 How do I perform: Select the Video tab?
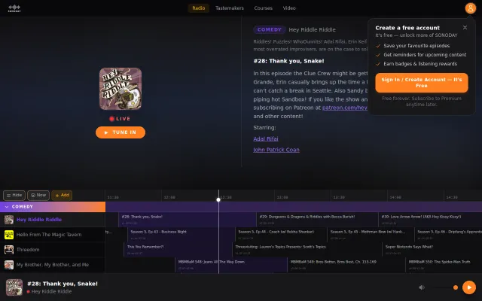[289, 8]
